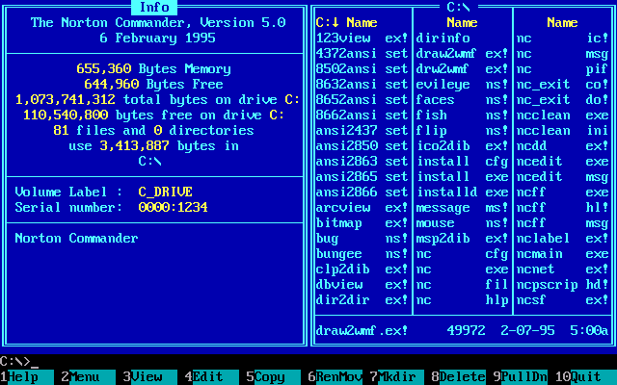Open the 9 PullDn menu key
Viewport: 617px width, 385px height.
coord(516,377)
